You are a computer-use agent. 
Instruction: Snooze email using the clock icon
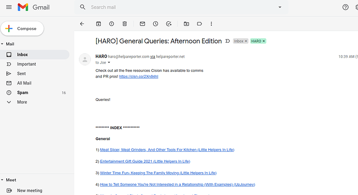tap(155, 24)
